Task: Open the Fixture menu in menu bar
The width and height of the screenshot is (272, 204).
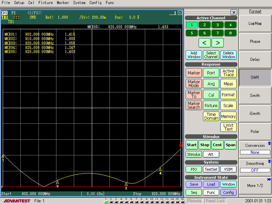Action: click(45, 3)
